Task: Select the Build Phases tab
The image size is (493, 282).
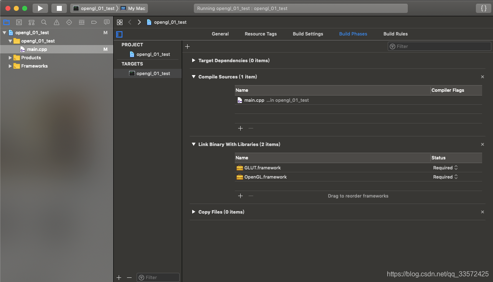Action: [353, 34]
